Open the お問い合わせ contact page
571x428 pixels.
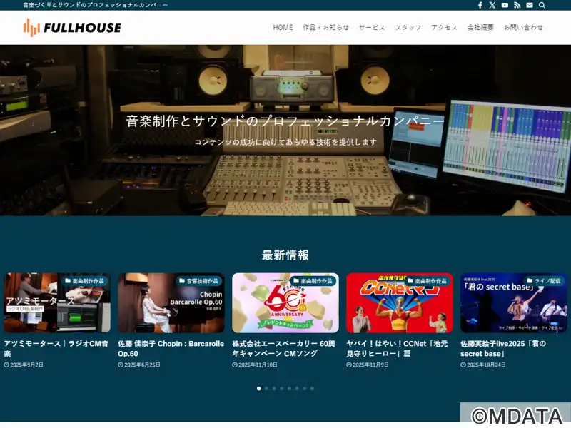pyautogui.click(x=523, y=28)
